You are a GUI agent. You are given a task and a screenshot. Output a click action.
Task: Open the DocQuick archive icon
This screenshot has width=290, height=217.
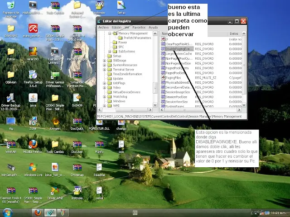coord(77,124)
